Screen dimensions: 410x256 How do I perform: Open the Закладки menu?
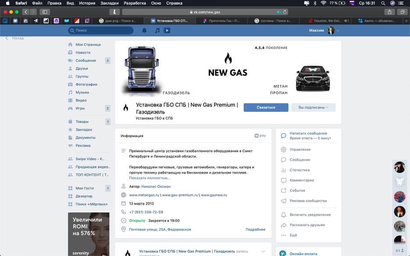110,3
